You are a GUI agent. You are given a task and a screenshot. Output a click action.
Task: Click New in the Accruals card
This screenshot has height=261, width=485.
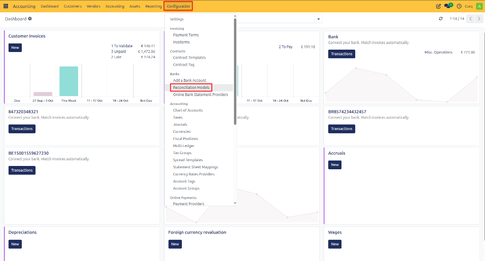(x=335, y=165)
